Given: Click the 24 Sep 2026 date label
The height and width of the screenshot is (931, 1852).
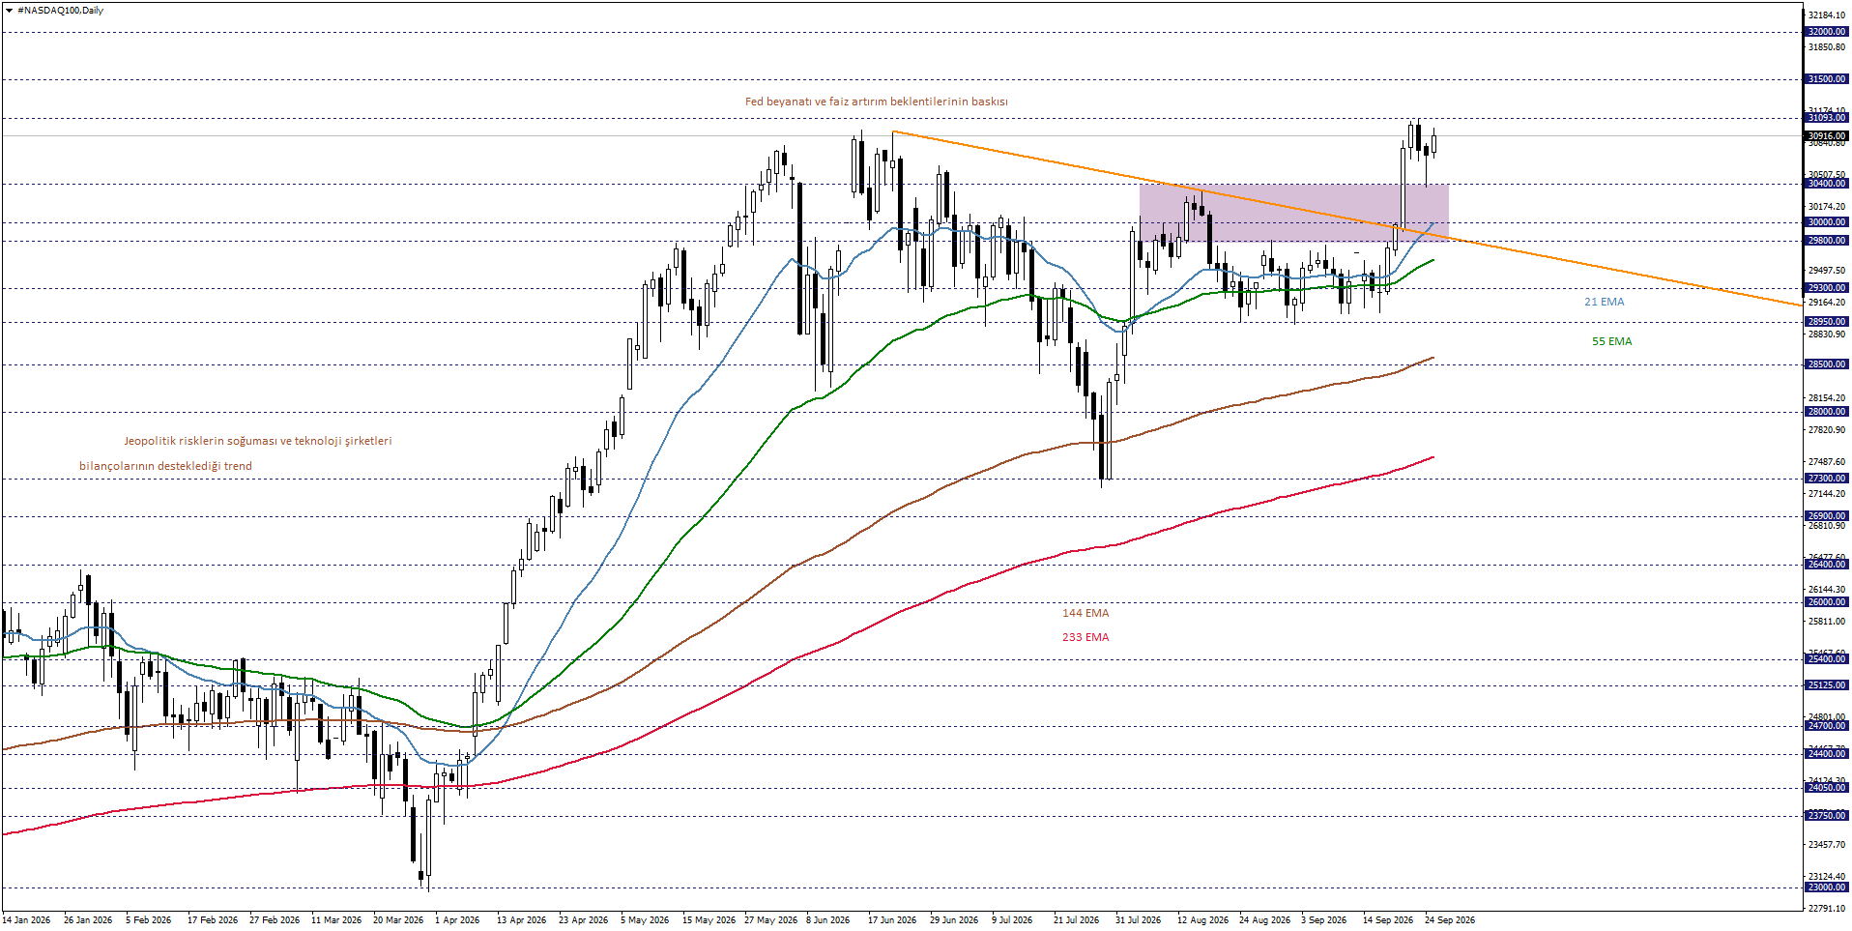Looking at the screenshot, I should tap(1450, 920).
